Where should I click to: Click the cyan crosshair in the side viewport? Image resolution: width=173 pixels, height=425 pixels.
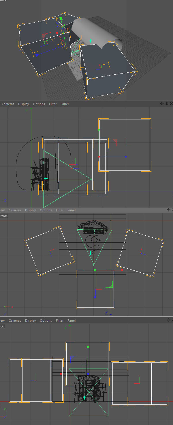(x=46, y=179)
